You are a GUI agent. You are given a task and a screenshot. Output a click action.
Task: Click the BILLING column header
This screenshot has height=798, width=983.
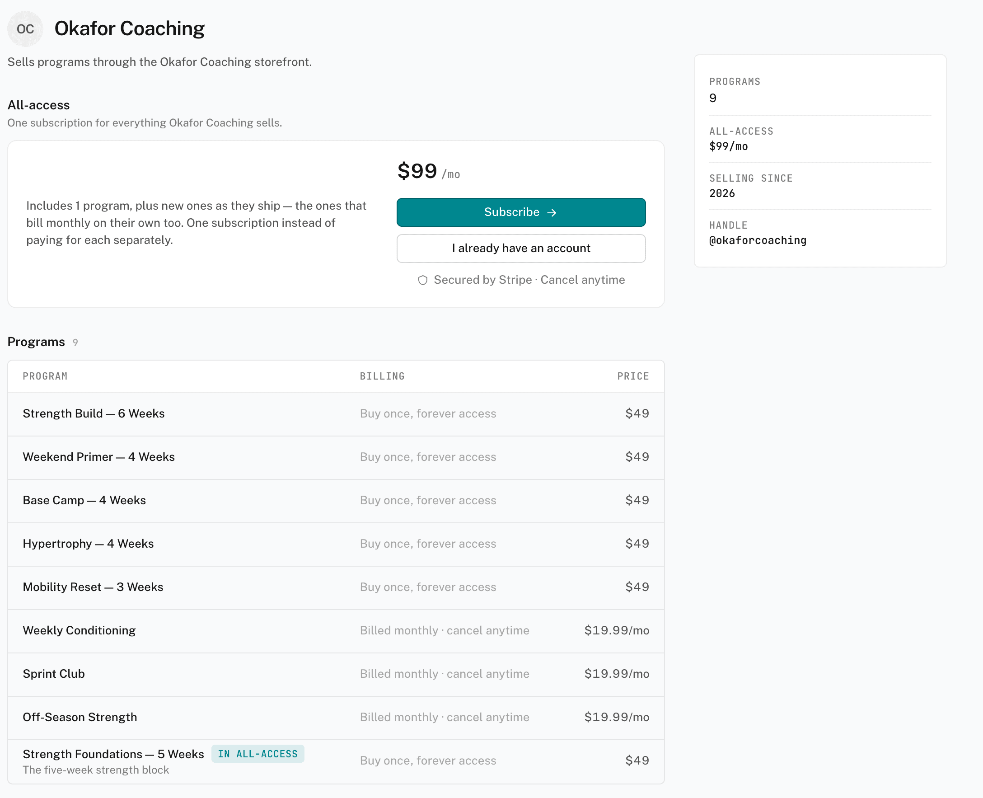(382, 376)
